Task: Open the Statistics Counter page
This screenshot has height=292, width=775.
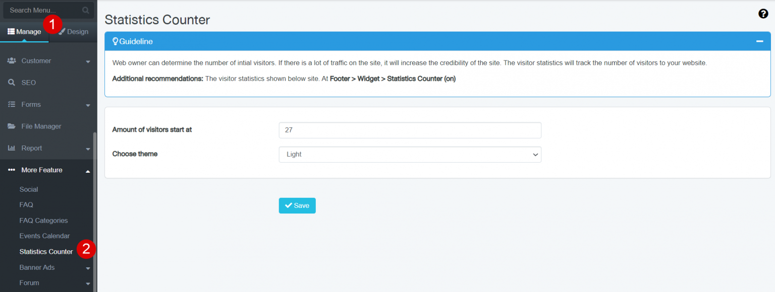Action: coord(45,251)
